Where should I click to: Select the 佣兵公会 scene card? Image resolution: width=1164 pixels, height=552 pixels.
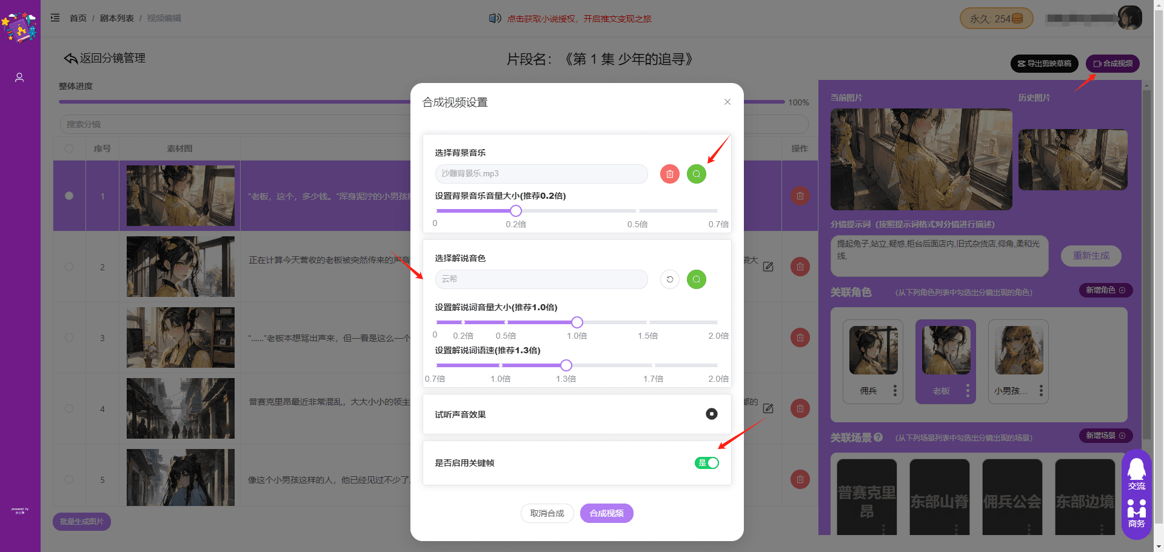(1012, 497)
